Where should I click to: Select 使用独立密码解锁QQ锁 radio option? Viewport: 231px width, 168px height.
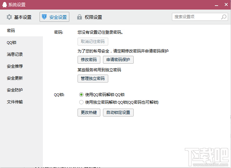(x=81, y=102)
